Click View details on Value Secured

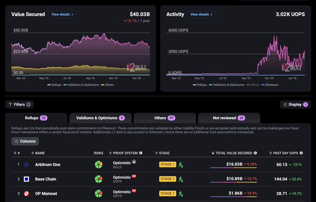(x=62, y=14)
